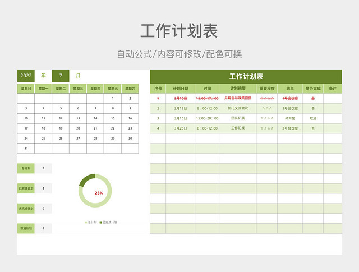
Task: Click the 星期五 calendar header
Action: [x=113, y=89]
